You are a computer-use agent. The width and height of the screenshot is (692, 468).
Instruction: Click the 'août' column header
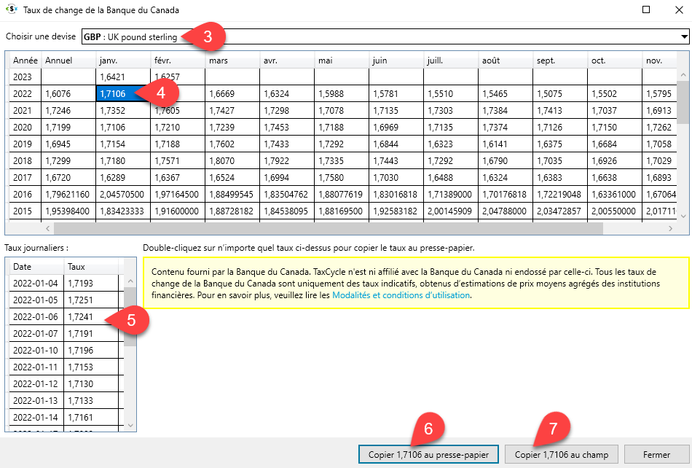506,61
